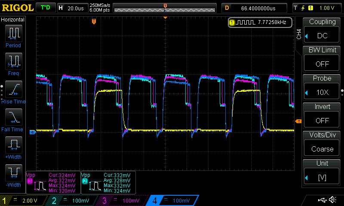Image resolution: width=344 pixels, height=206 pixels.
Task: Select the Freq measurement icon
Action: click(x=15, y=61)
